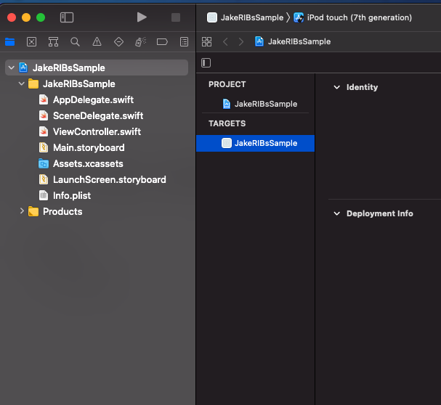Open the Test navigator diamond icon
Viewport: 441px width, 405px height.
(118, 42)
